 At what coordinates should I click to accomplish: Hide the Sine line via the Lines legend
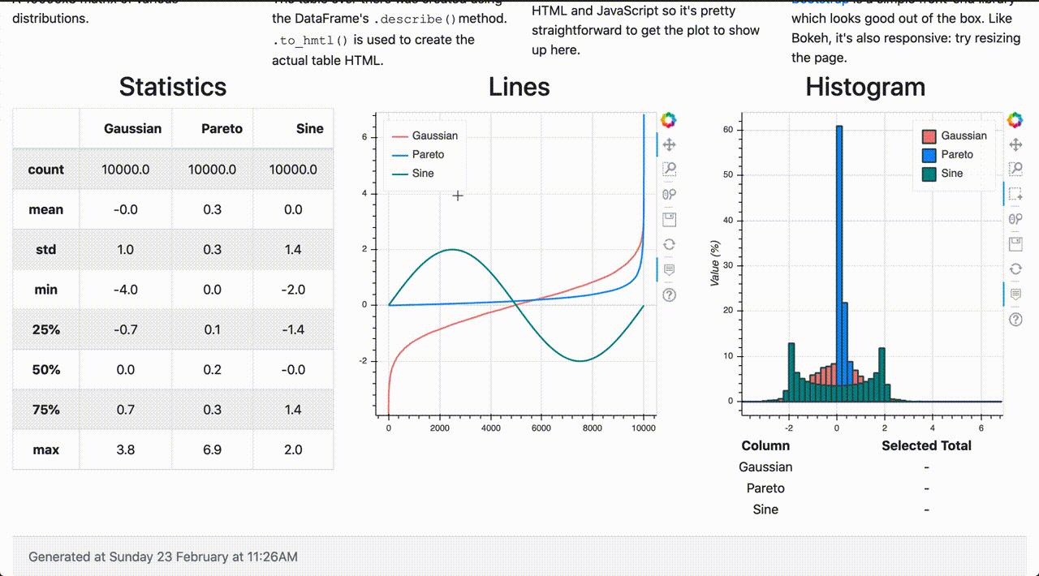click(420, 173)
